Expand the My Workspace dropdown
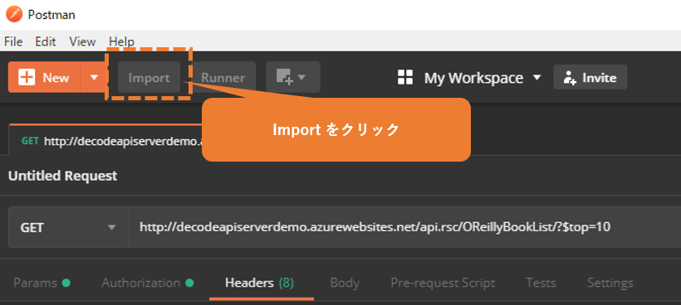 coord(483,78)
